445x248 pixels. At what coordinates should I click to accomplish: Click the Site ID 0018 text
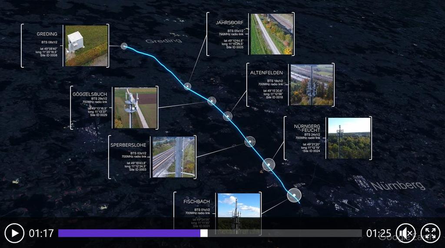[274, 98]
